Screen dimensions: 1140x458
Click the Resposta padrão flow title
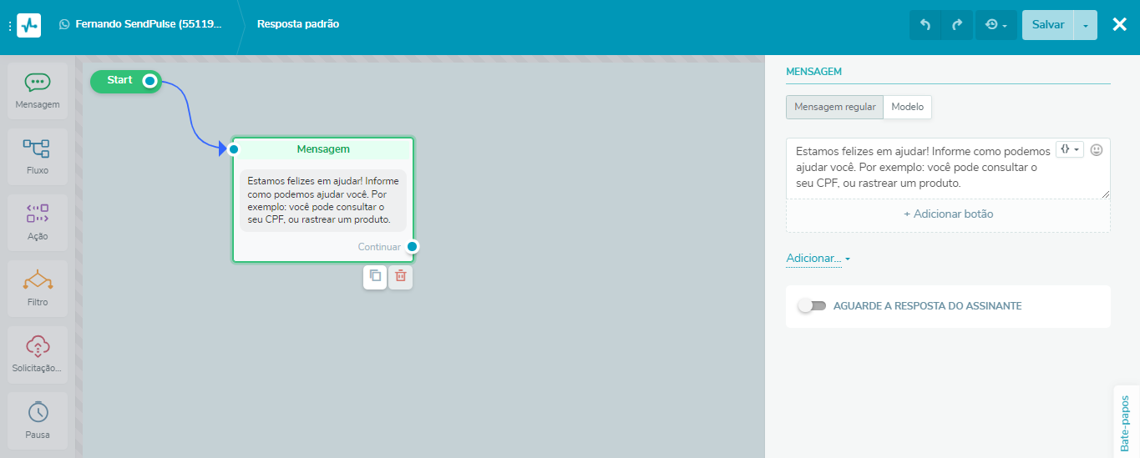(298, 24)
